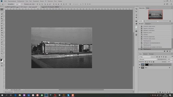Add layer mask icon at panel bottom
This screenshot has height=97, width=173.
tap(160, 92)
